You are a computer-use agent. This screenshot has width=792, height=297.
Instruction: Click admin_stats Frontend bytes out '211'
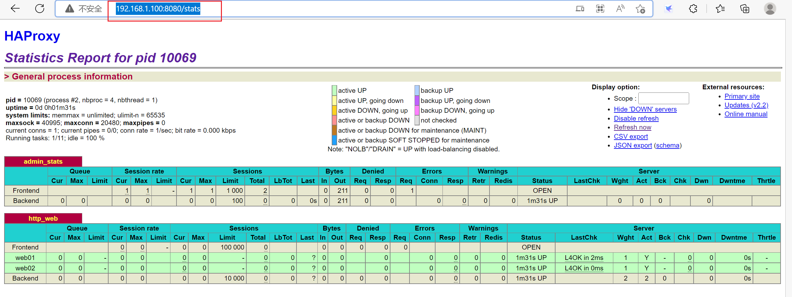343,191
